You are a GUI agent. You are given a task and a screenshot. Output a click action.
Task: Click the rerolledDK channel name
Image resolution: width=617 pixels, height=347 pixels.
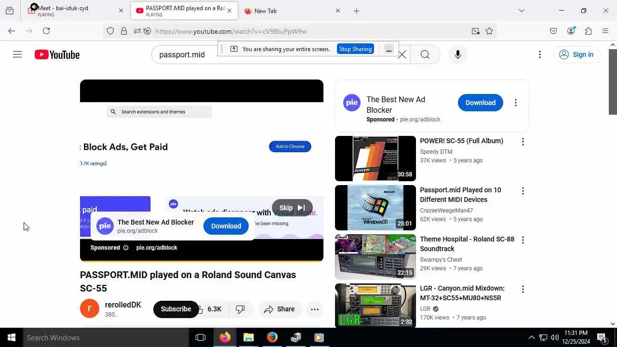pyautogui.click(x=123, y=305)
